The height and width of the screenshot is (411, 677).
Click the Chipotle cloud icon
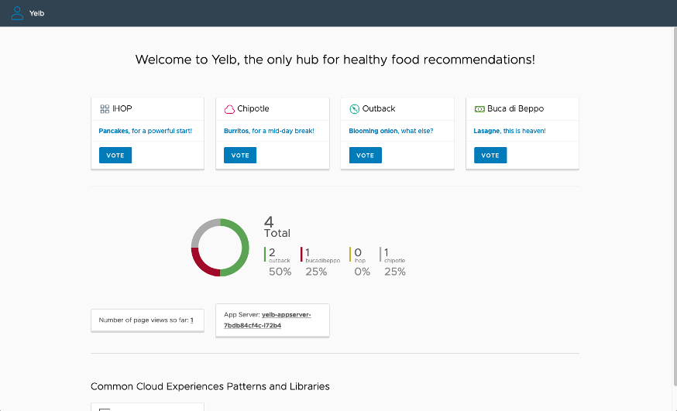[229, 109]
